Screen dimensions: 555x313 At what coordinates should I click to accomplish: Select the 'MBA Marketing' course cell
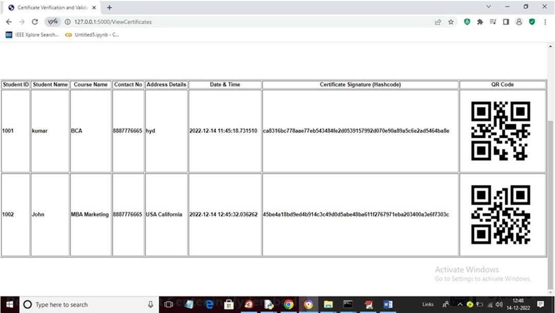pyautogui.click(x=90, y=214)
